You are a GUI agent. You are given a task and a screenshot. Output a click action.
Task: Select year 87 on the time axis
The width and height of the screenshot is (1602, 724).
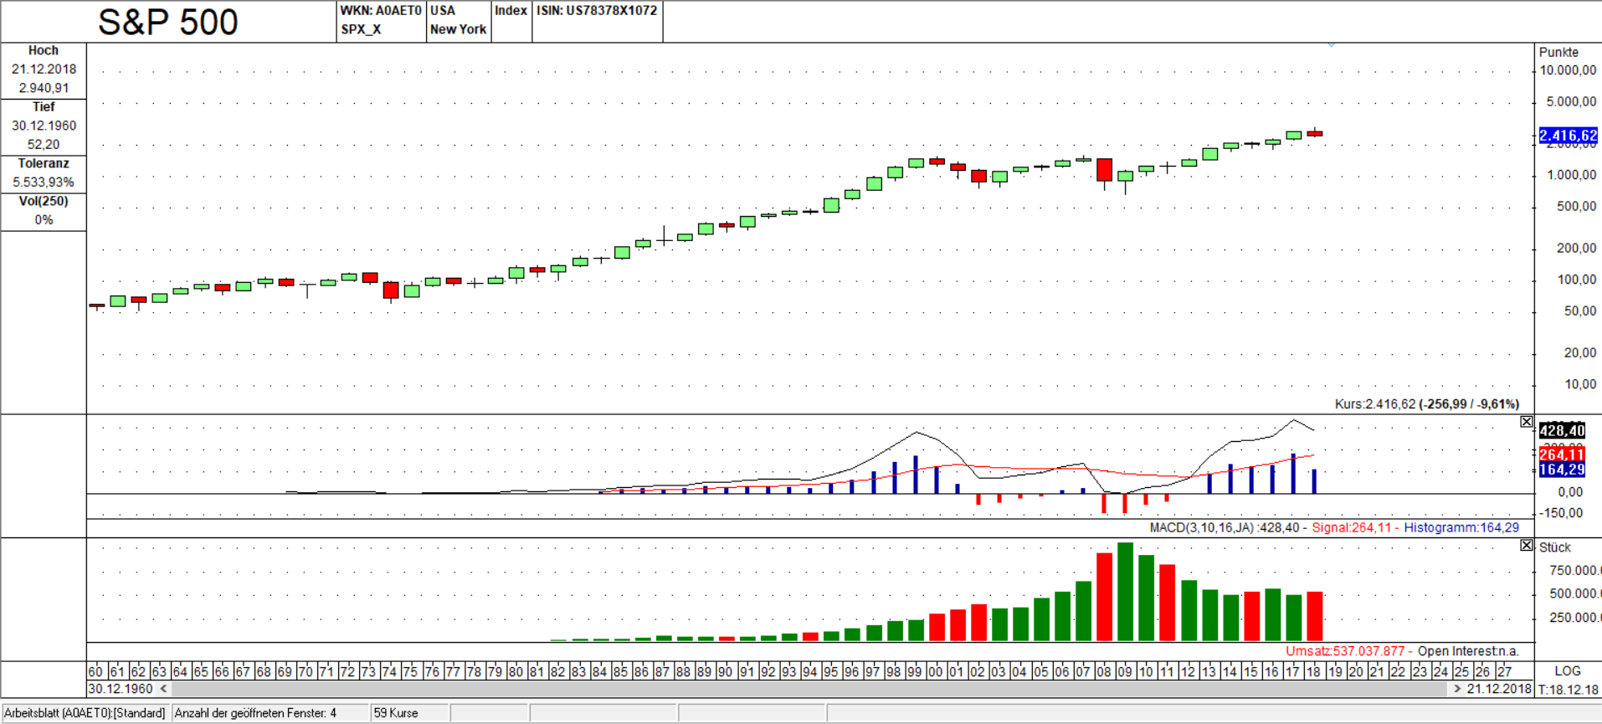pyautogui.click(x=662, y=671)
